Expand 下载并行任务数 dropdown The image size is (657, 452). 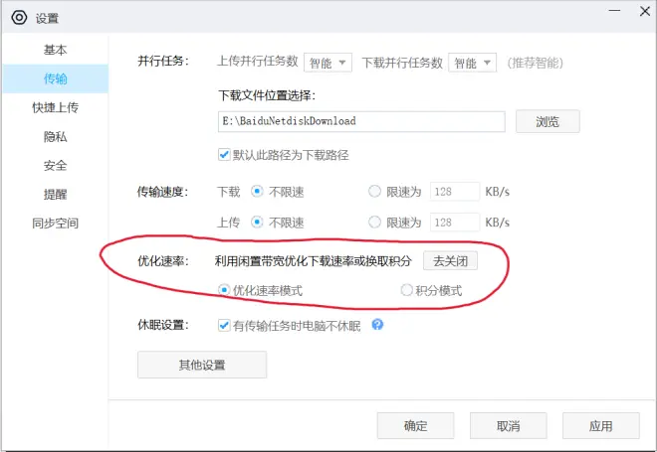tap(473, 63)
